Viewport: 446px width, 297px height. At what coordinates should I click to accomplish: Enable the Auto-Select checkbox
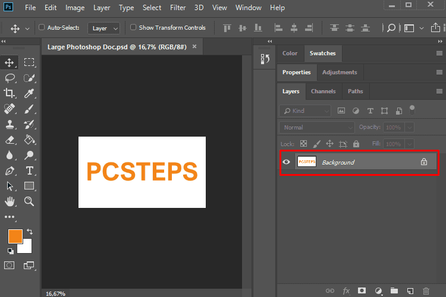tap(42, 27)
